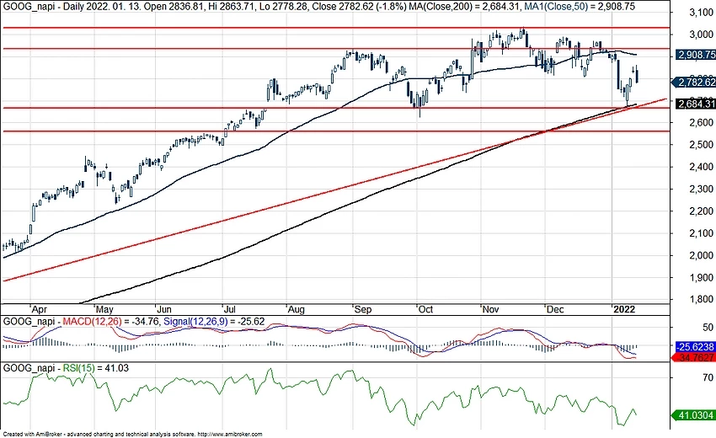
Task: Click the 2,500 price axis label
Action: (701, 145)
